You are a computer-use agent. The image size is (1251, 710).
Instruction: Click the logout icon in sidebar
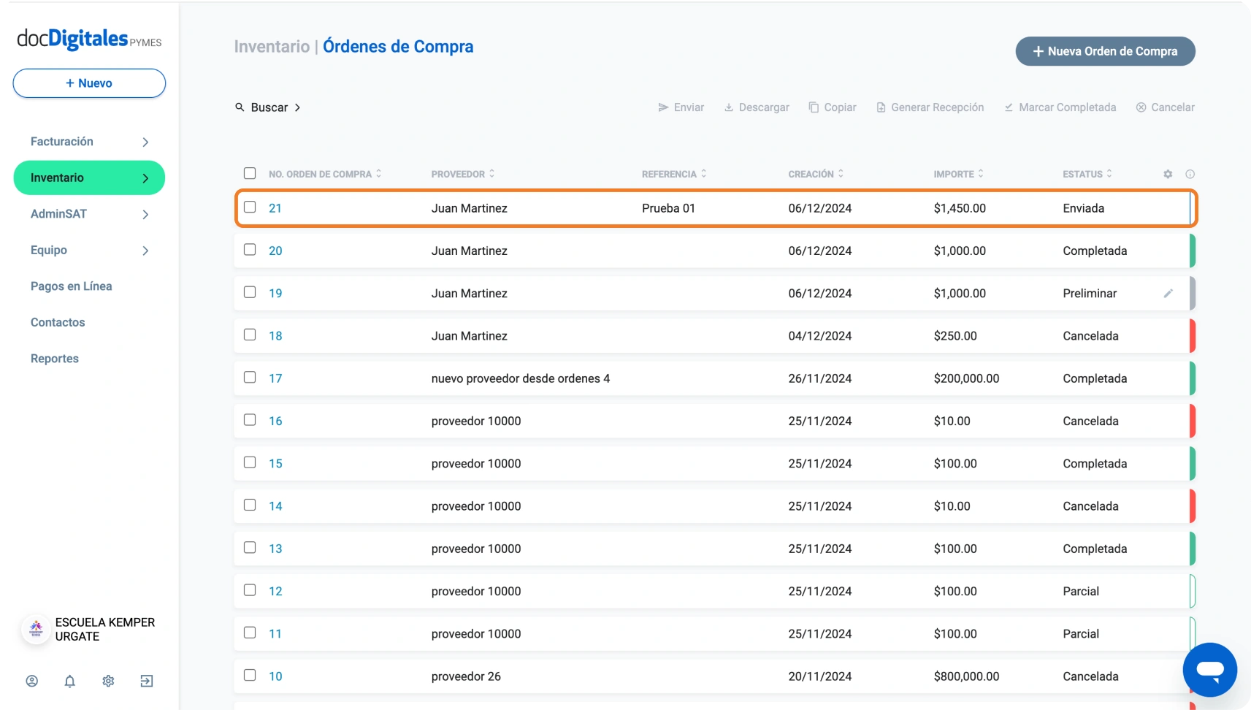pos(147,681)
